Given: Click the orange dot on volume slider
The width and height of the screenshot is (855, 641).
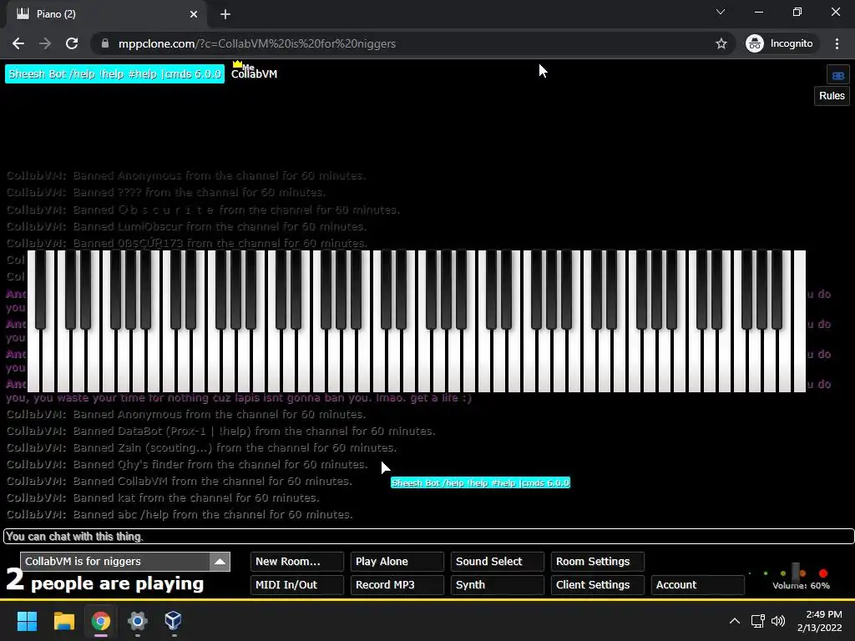Looking at the screenshot, I should (x=802, y=573).
